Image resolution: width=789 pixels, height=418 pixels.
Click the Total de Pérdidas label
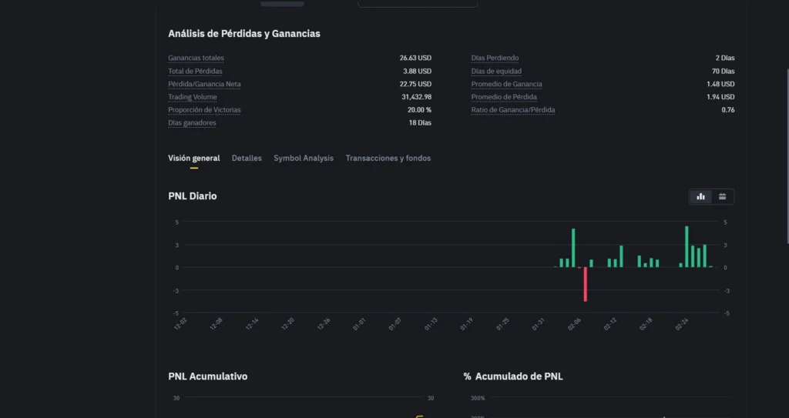click(x=195, y=71)
